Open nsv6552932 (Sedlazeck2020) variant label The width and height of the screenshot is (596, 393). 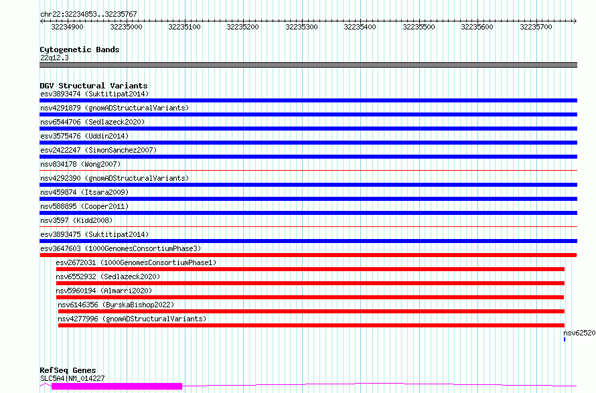(x=108, y=277)
